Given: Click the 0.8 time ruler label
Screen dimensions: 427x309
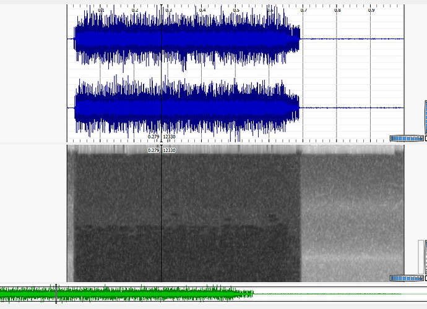Looking at the screenshot, I should (x=337, y=11).
